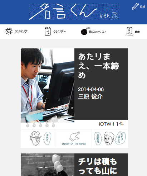The width and height of the screenshot is (147, 176).
Task: Click the 名言くん logo banner
Action: tap(74, 11)
